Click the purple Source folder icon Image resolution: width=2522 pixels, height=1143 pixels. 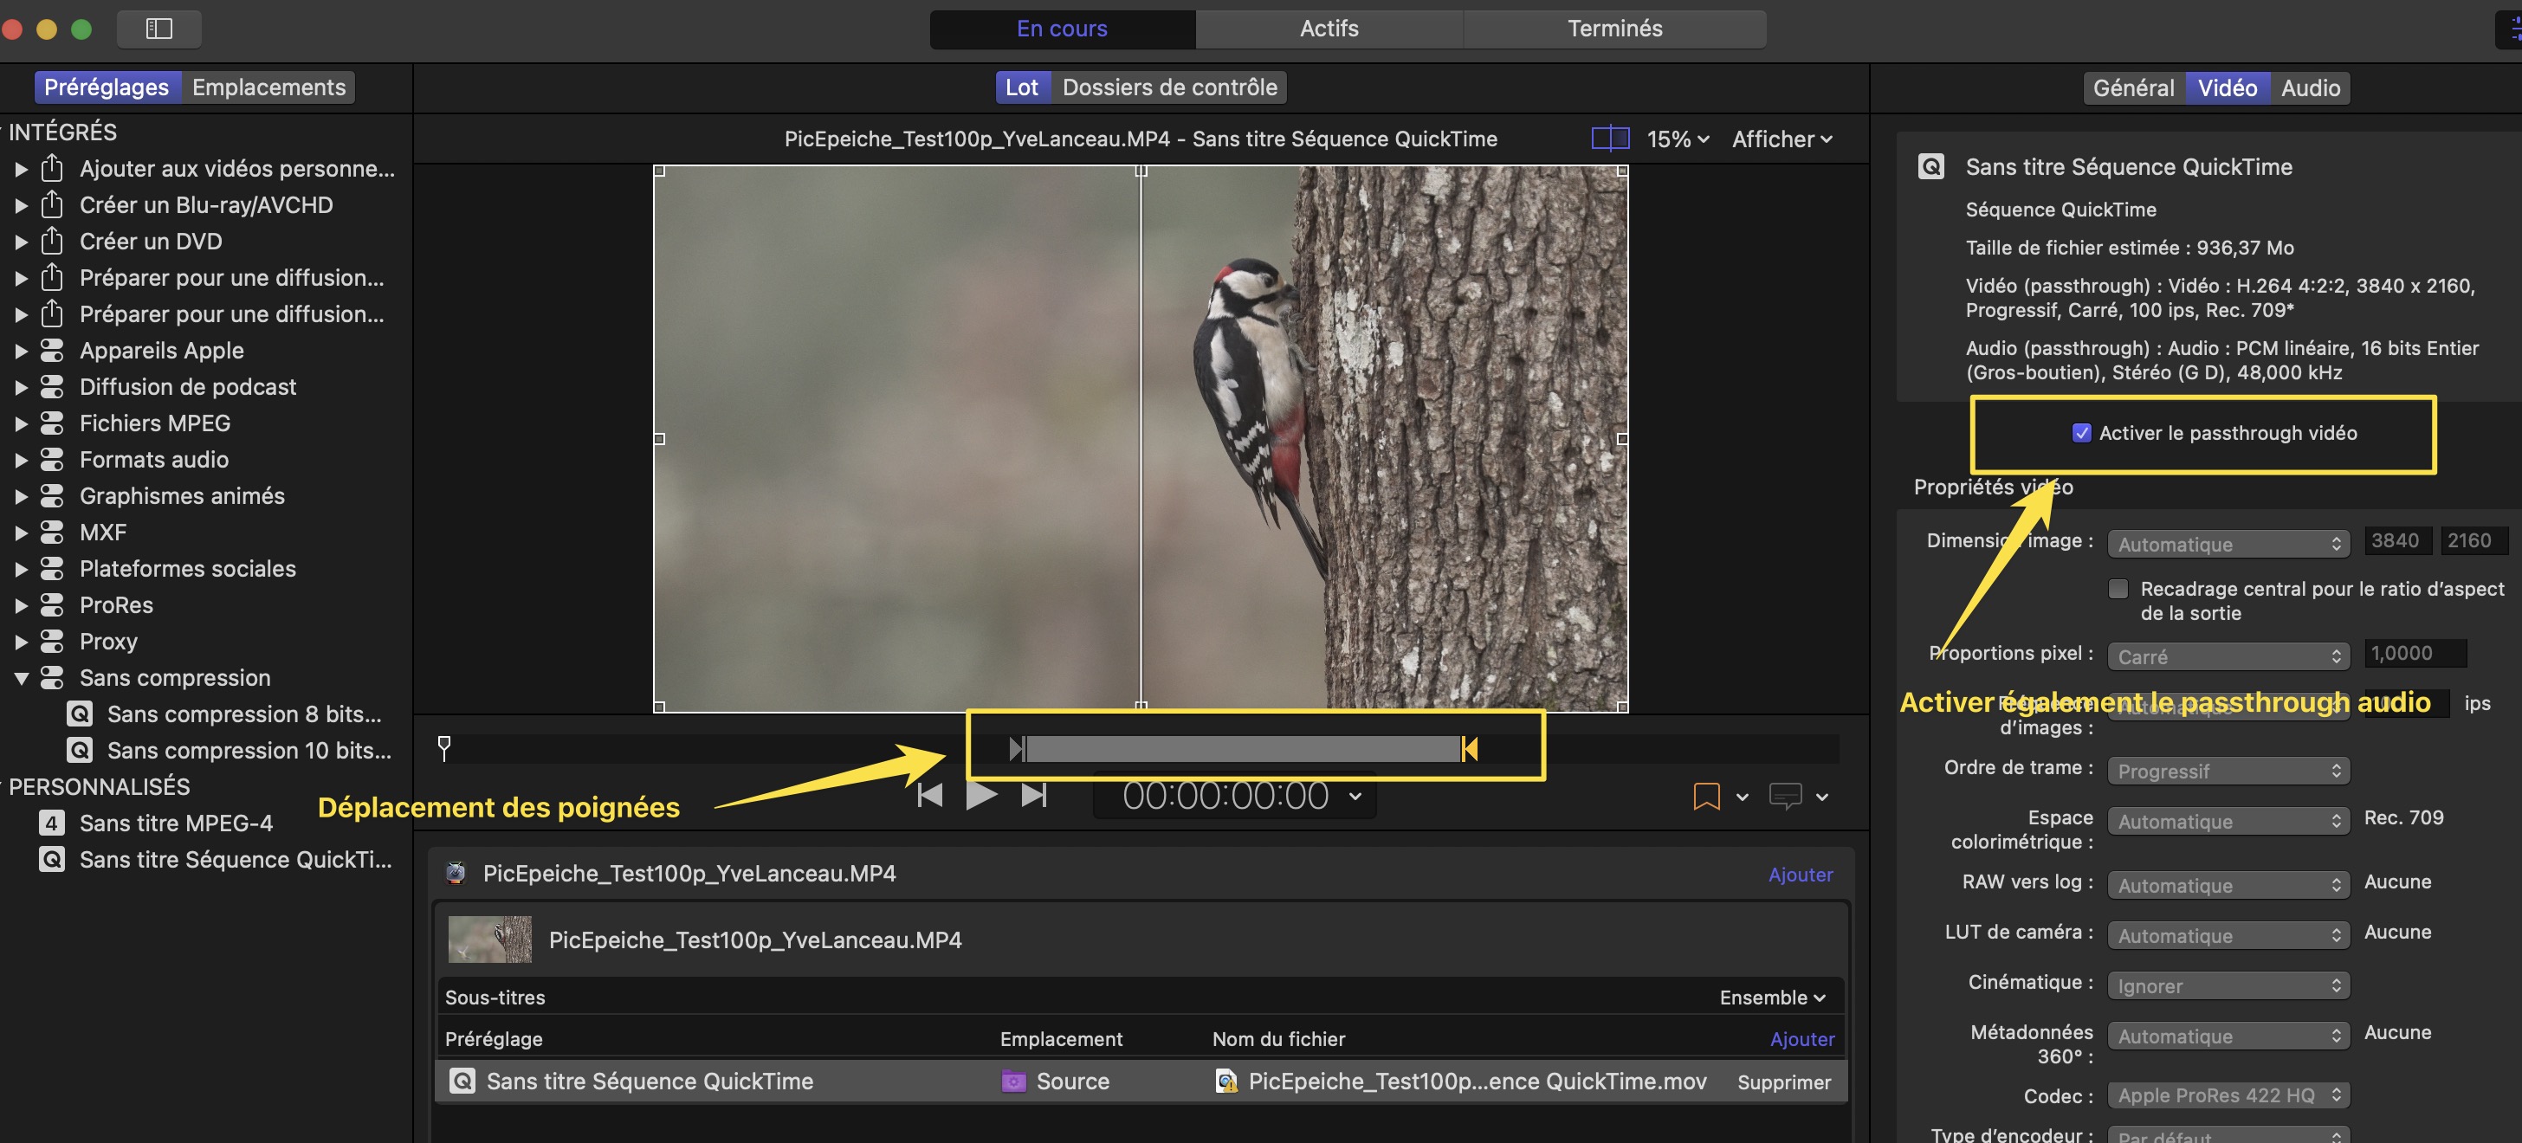1013,1082
